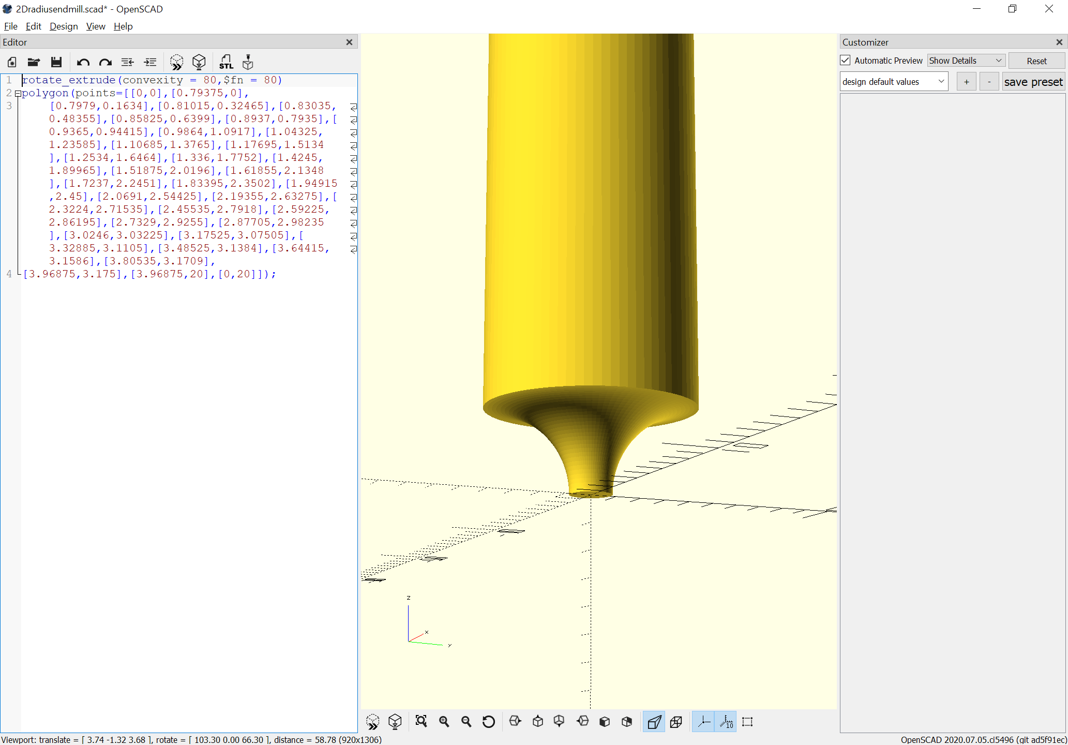Click the plus button to add preset
1068x745 pixels.
966,82
